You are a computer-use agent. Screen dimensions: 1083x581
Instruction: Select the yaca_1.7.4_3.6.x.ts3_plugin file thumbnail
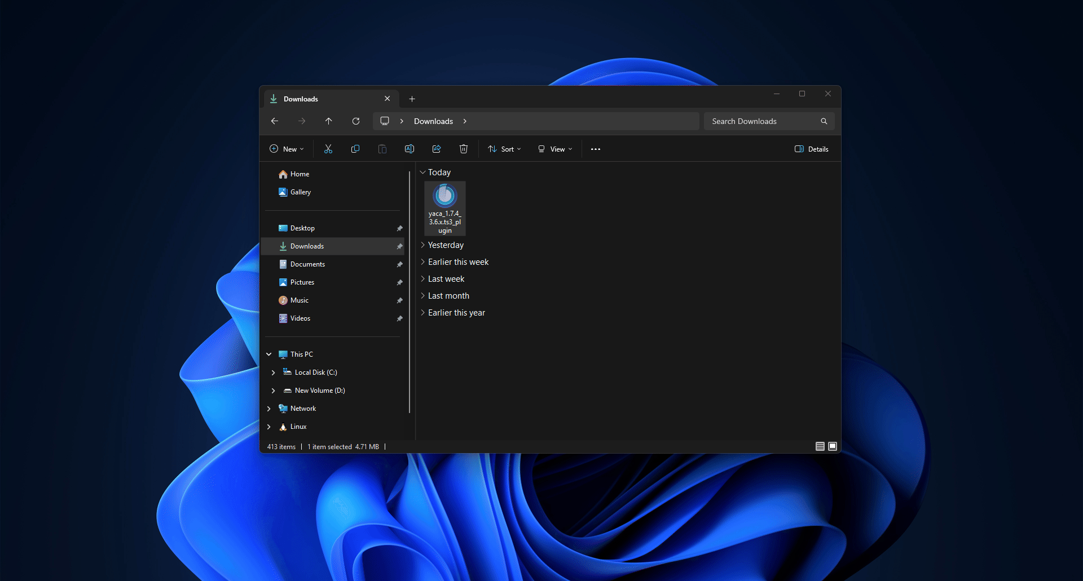(x=444, y=196)
